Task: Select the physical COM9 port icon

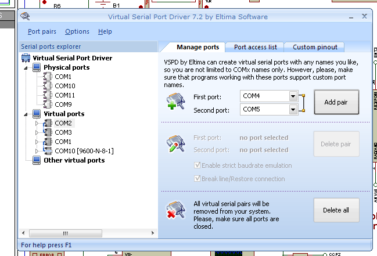Action: (x=48, y=104)
